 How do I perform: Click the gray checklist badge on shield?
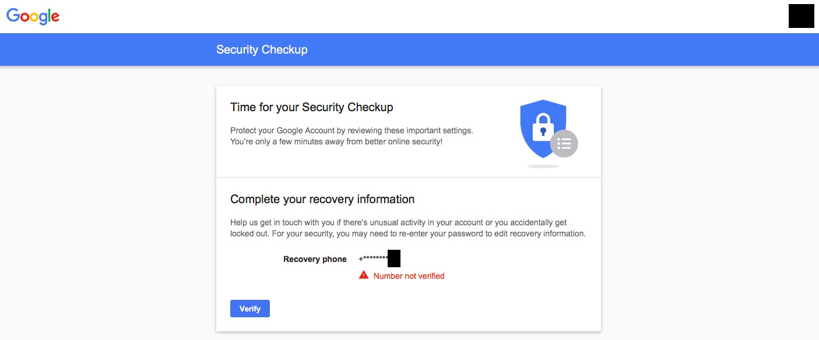click(x=564, y=143)
